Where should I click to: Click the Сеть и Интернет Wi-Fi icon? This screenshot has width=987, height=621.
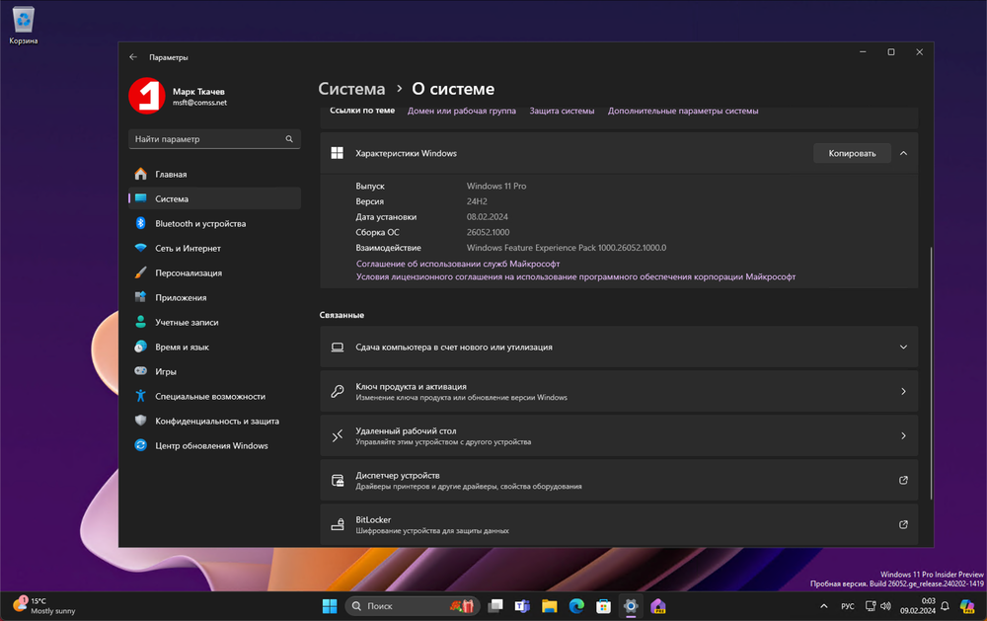[140, 248]
